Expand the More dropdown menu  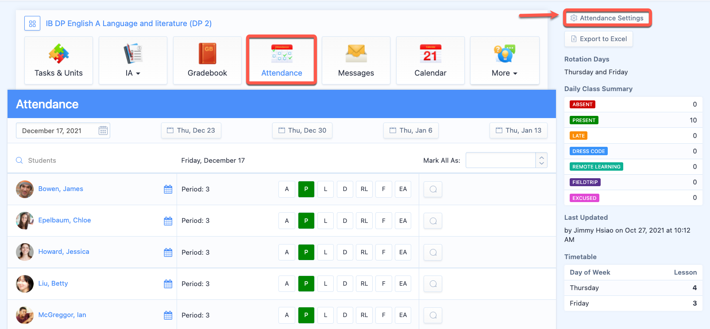click(505, 61)
